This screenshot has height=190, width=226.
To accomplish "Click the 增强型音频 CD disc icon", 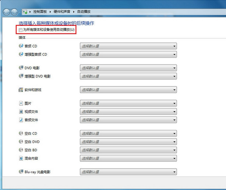I will point(21,54).
